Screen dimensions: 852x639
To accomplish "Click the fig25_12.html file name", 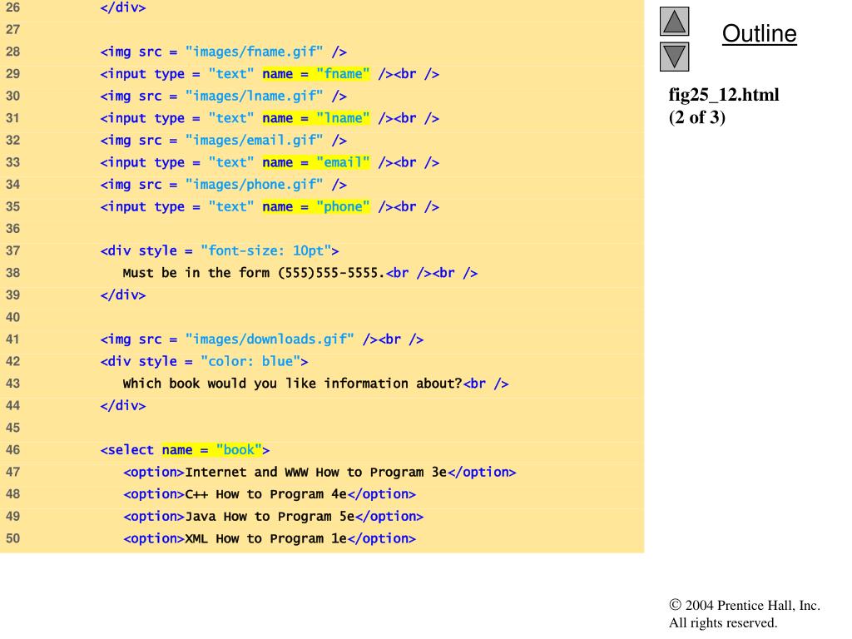I will [x=724, y=95].
